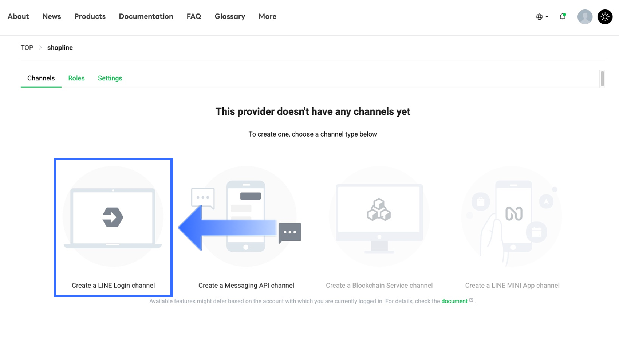Toggle the dark/light theme button
Viewport: 619px width, 338px height.
[605, 17]
